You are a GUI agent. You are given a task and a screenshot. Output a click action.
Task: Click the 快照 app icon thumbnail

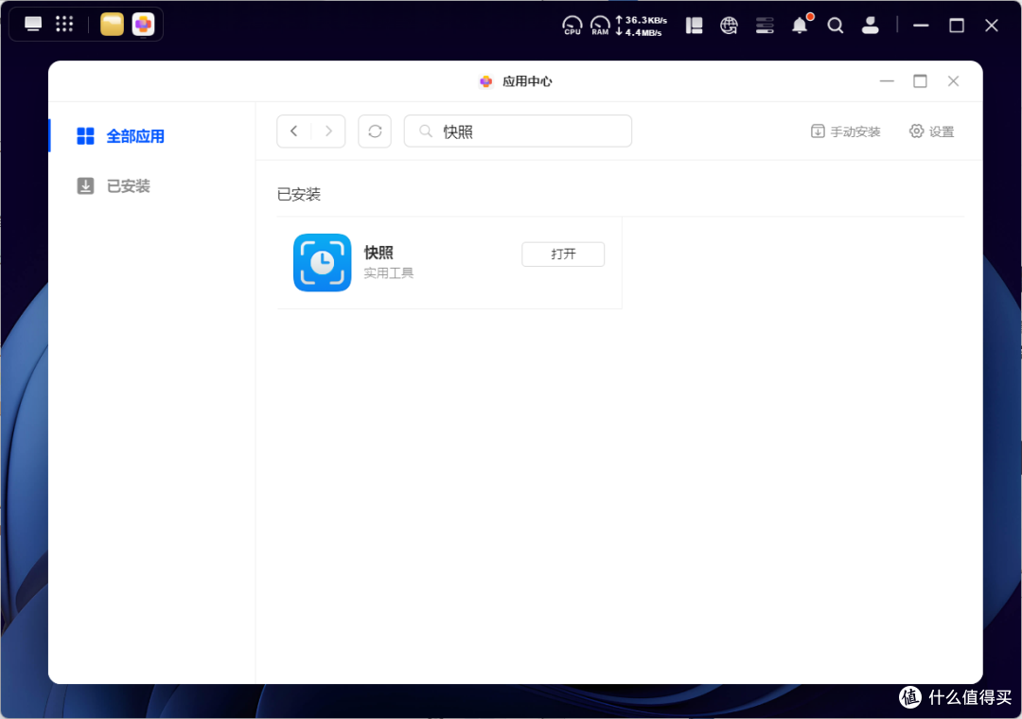pyautogui.click(x=323, y=263)
